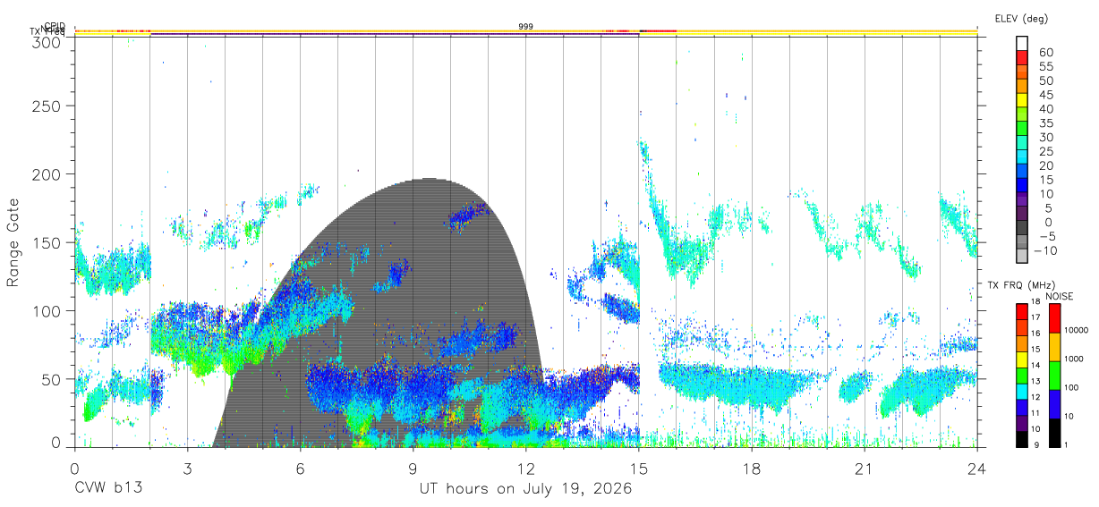Click the ELEV (deg) colorbar title
This screenshot has width=1099, height=507.
pyautogui.click(x=1021, y=19)
